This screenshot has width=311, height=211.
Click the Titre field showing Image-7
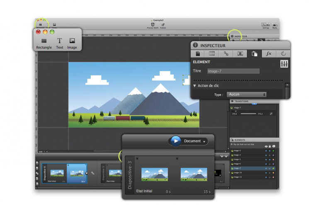(x=233, y=71)
